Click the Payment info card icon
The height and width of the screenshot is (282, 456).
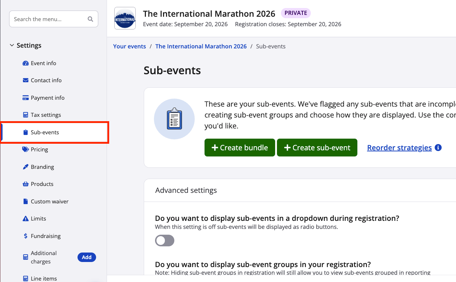[25, 98]
